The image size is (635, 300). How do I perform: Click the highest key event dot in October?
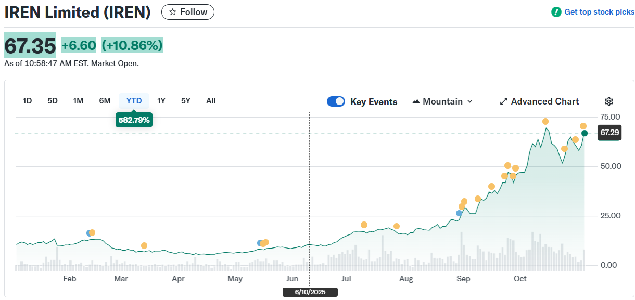point(545,122)
